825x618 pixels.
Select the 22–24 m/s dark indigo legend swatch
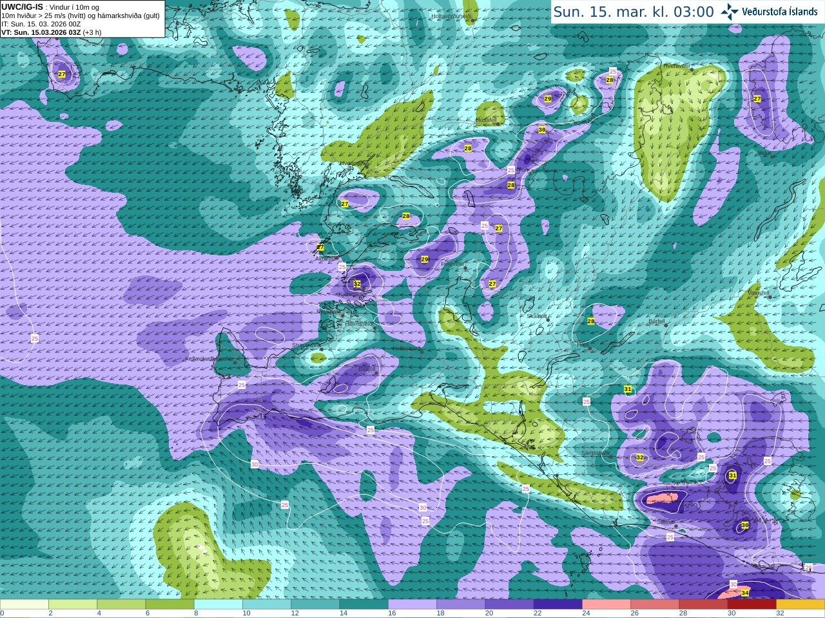558,604
